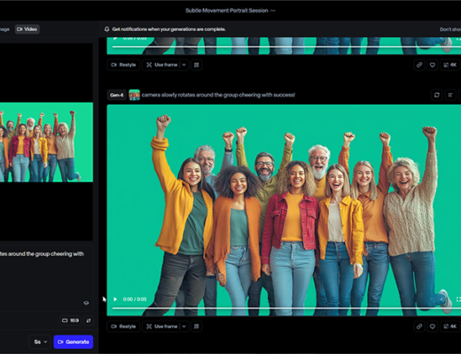Viewport: 461px width, 354px height.
Task: Upscale the 'camera slowly rotates' video to 4K
Action: point(450,327)
